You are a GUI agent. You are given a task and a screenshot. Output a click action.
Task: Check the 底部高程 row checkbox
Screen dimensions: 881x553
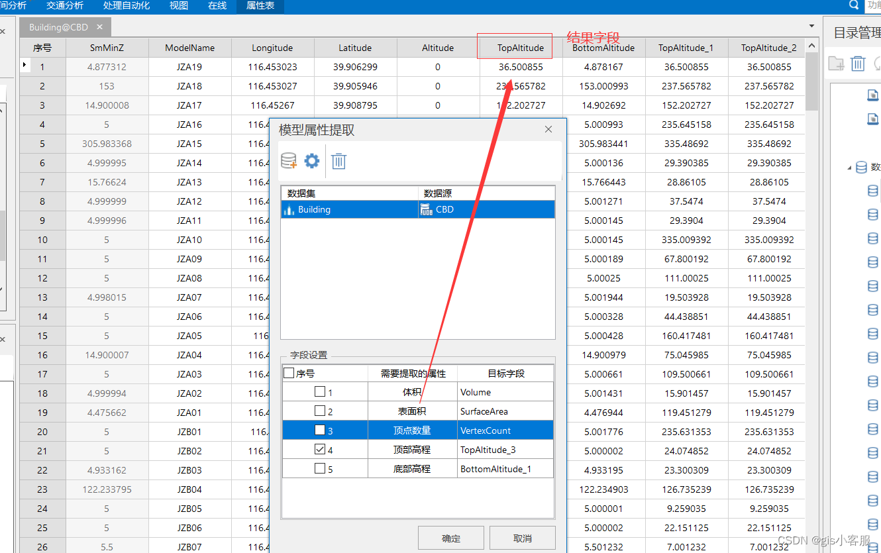tap(320, 468)
